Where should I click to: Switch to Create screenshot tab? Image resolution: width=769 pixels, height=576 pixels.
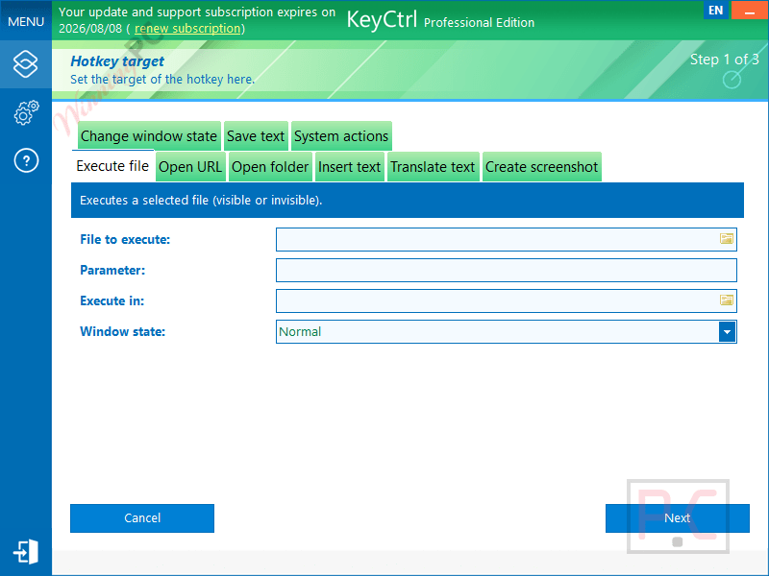(x=542, y=166)
